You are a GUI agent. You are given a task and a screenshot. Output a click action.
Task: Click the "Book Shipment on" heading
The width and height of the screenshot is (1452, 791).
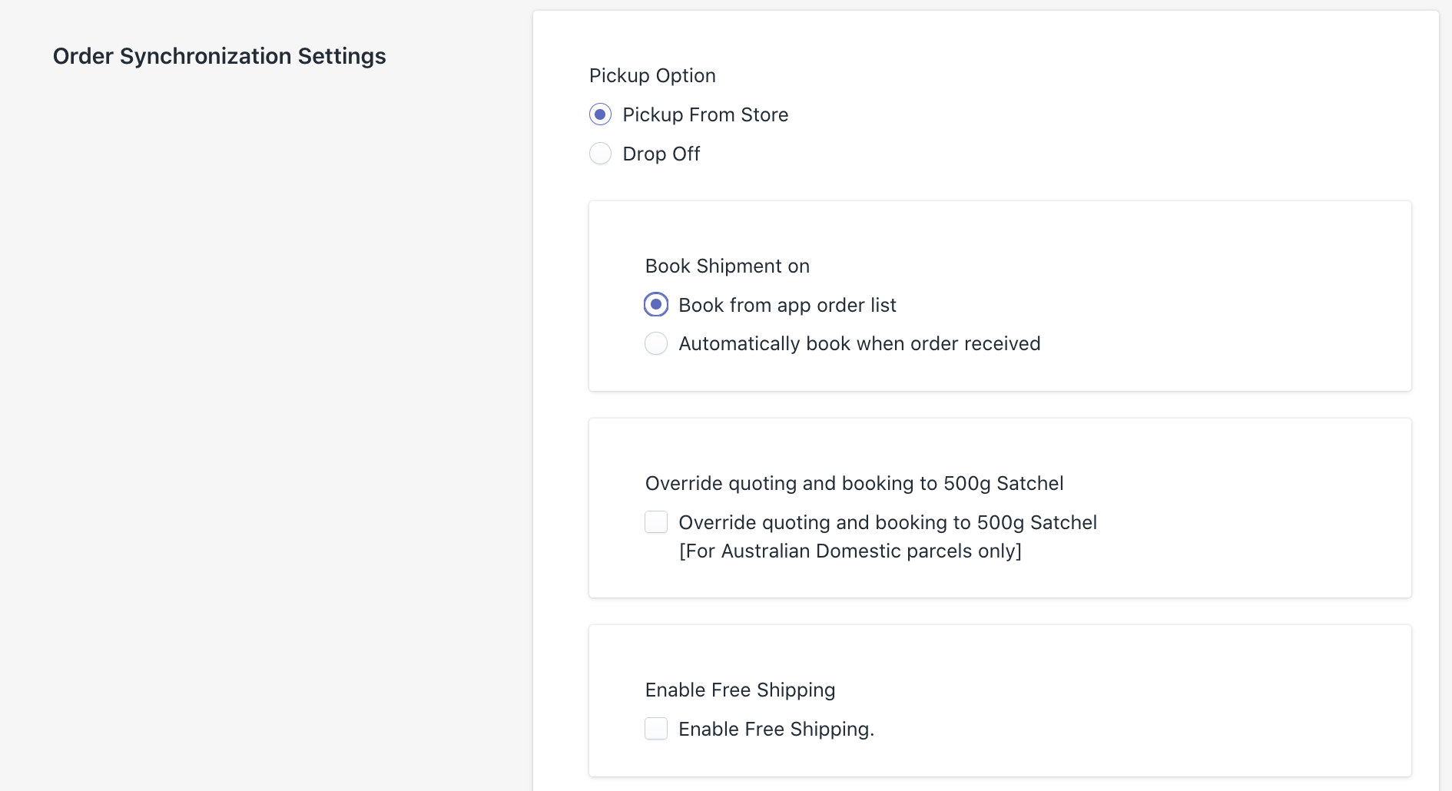[727, 265]
